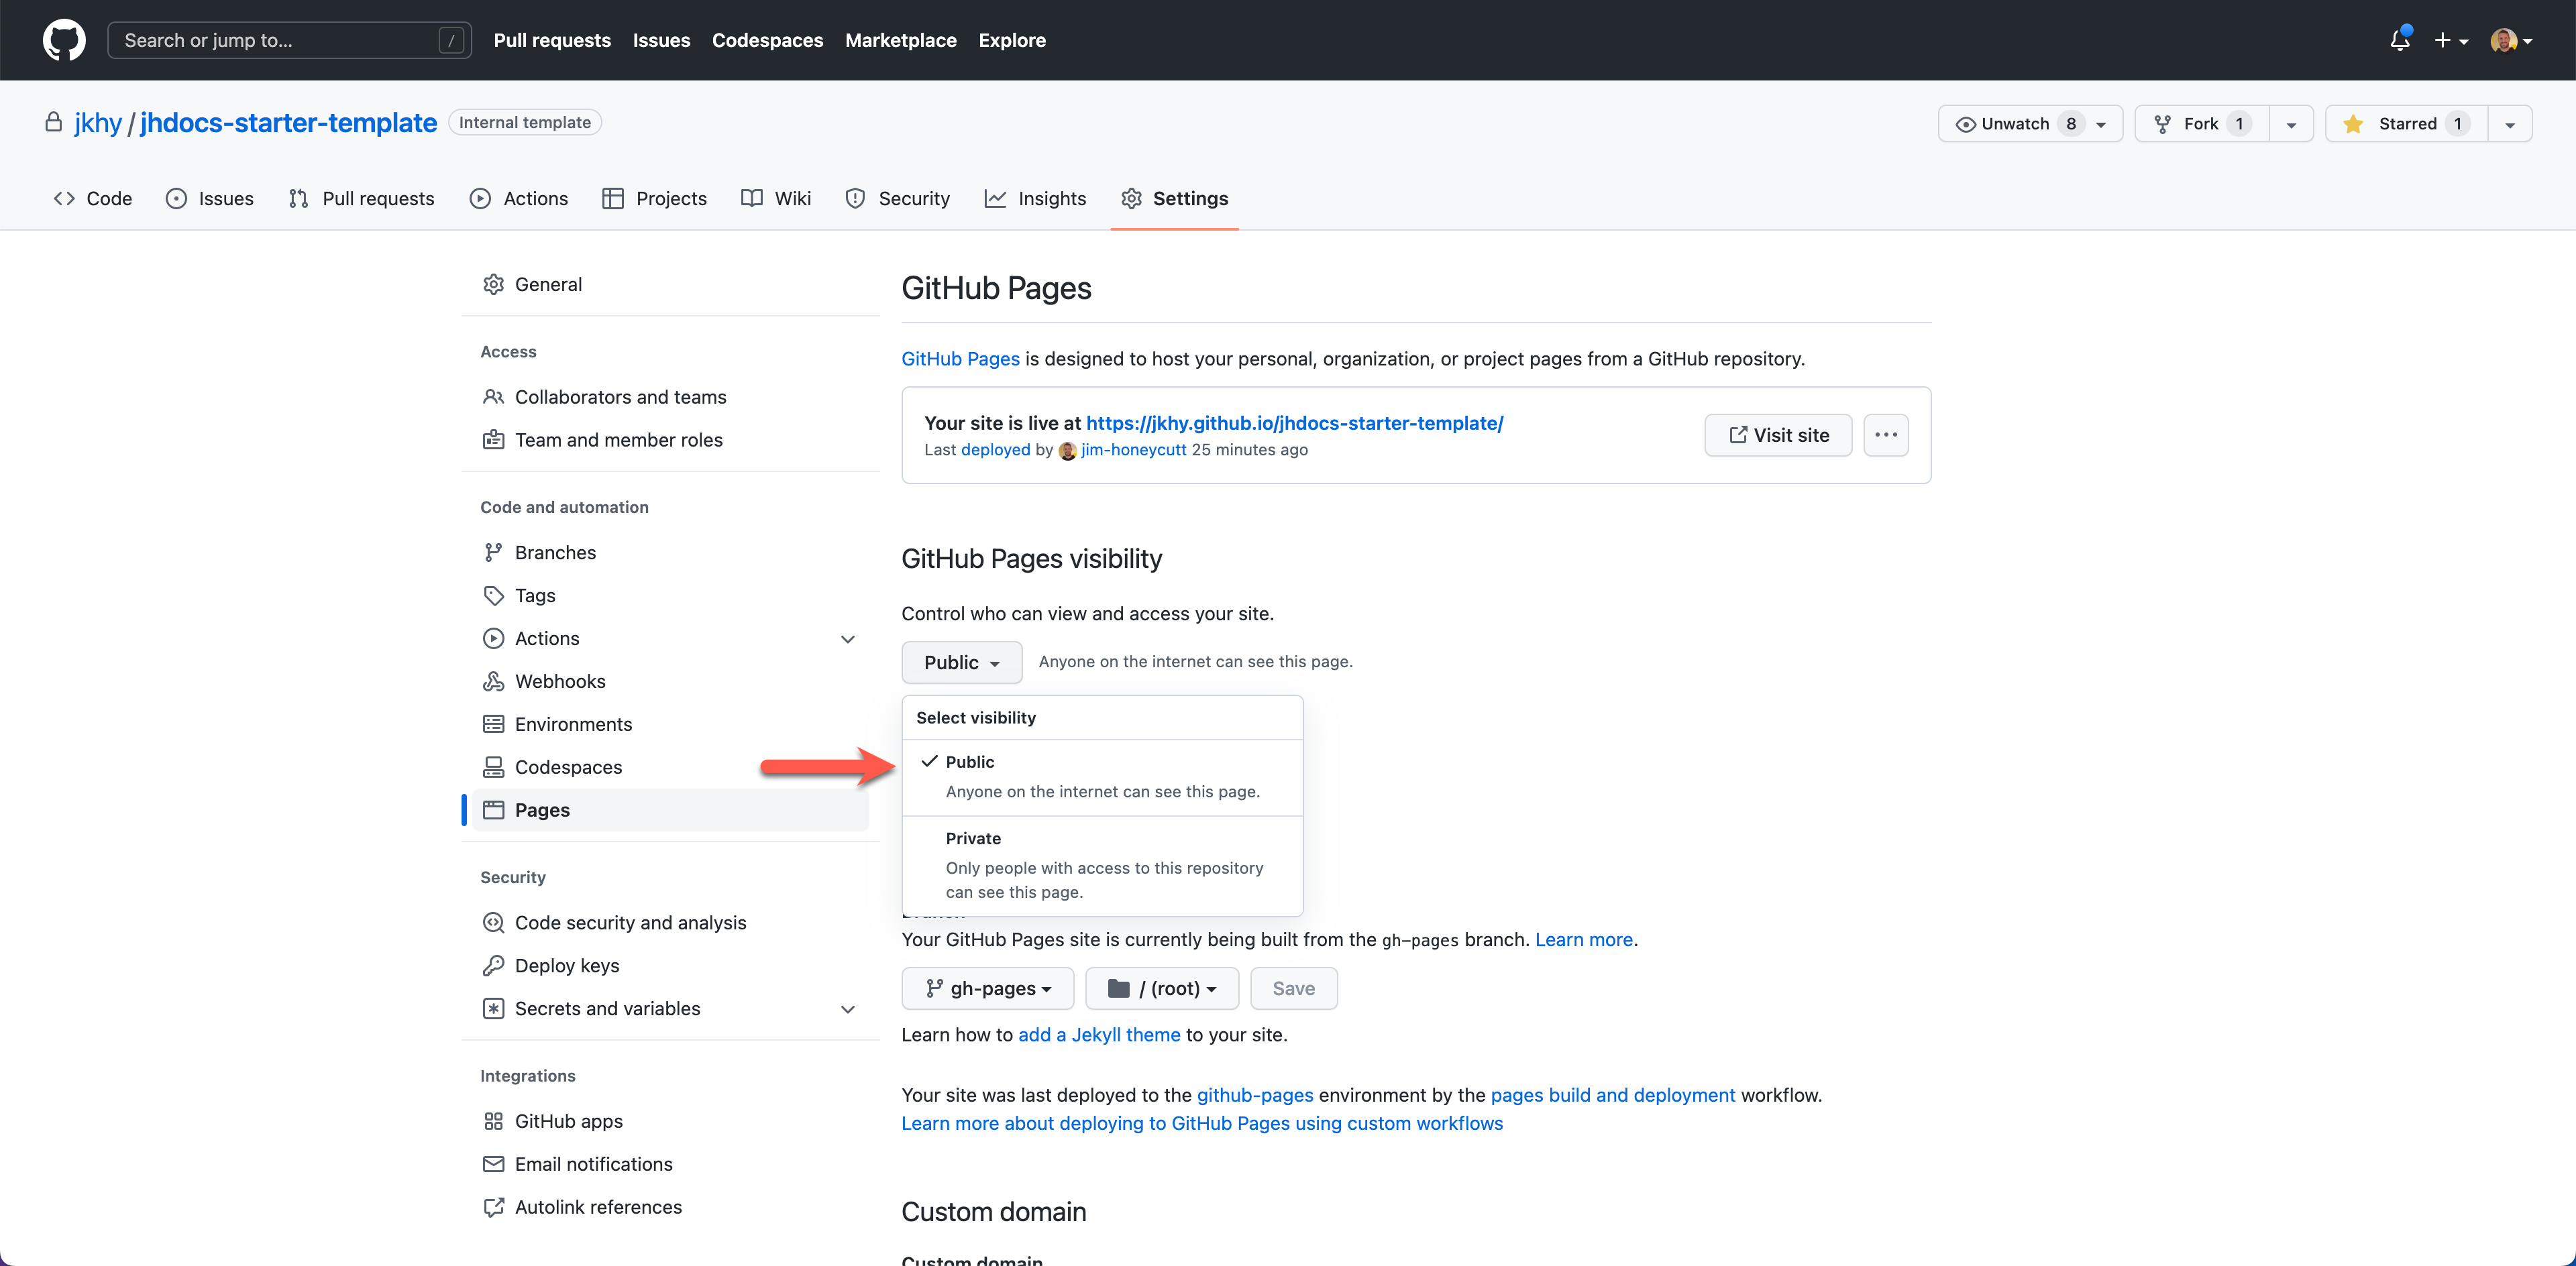Screen dimensions: 2576x1266
Task: Open Deploy keys in sidebar
Action: [566, 965]
